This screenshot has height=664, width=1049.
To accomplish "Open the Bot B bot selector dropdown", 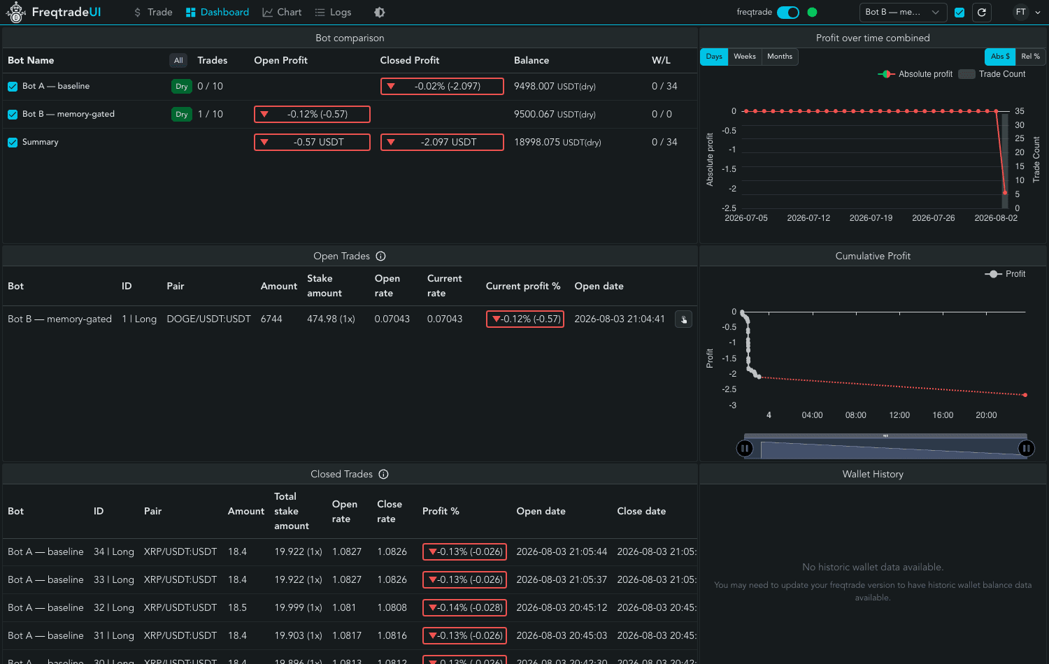I will pos(903,12).
